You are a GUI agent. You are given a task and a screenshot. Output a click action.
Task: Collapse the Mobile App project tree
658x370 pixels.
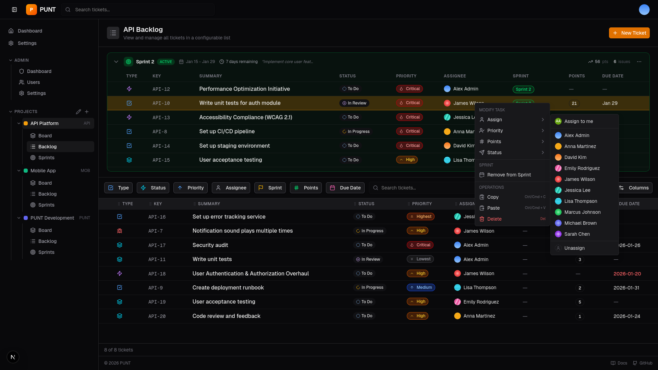click(x=19, y=171)
